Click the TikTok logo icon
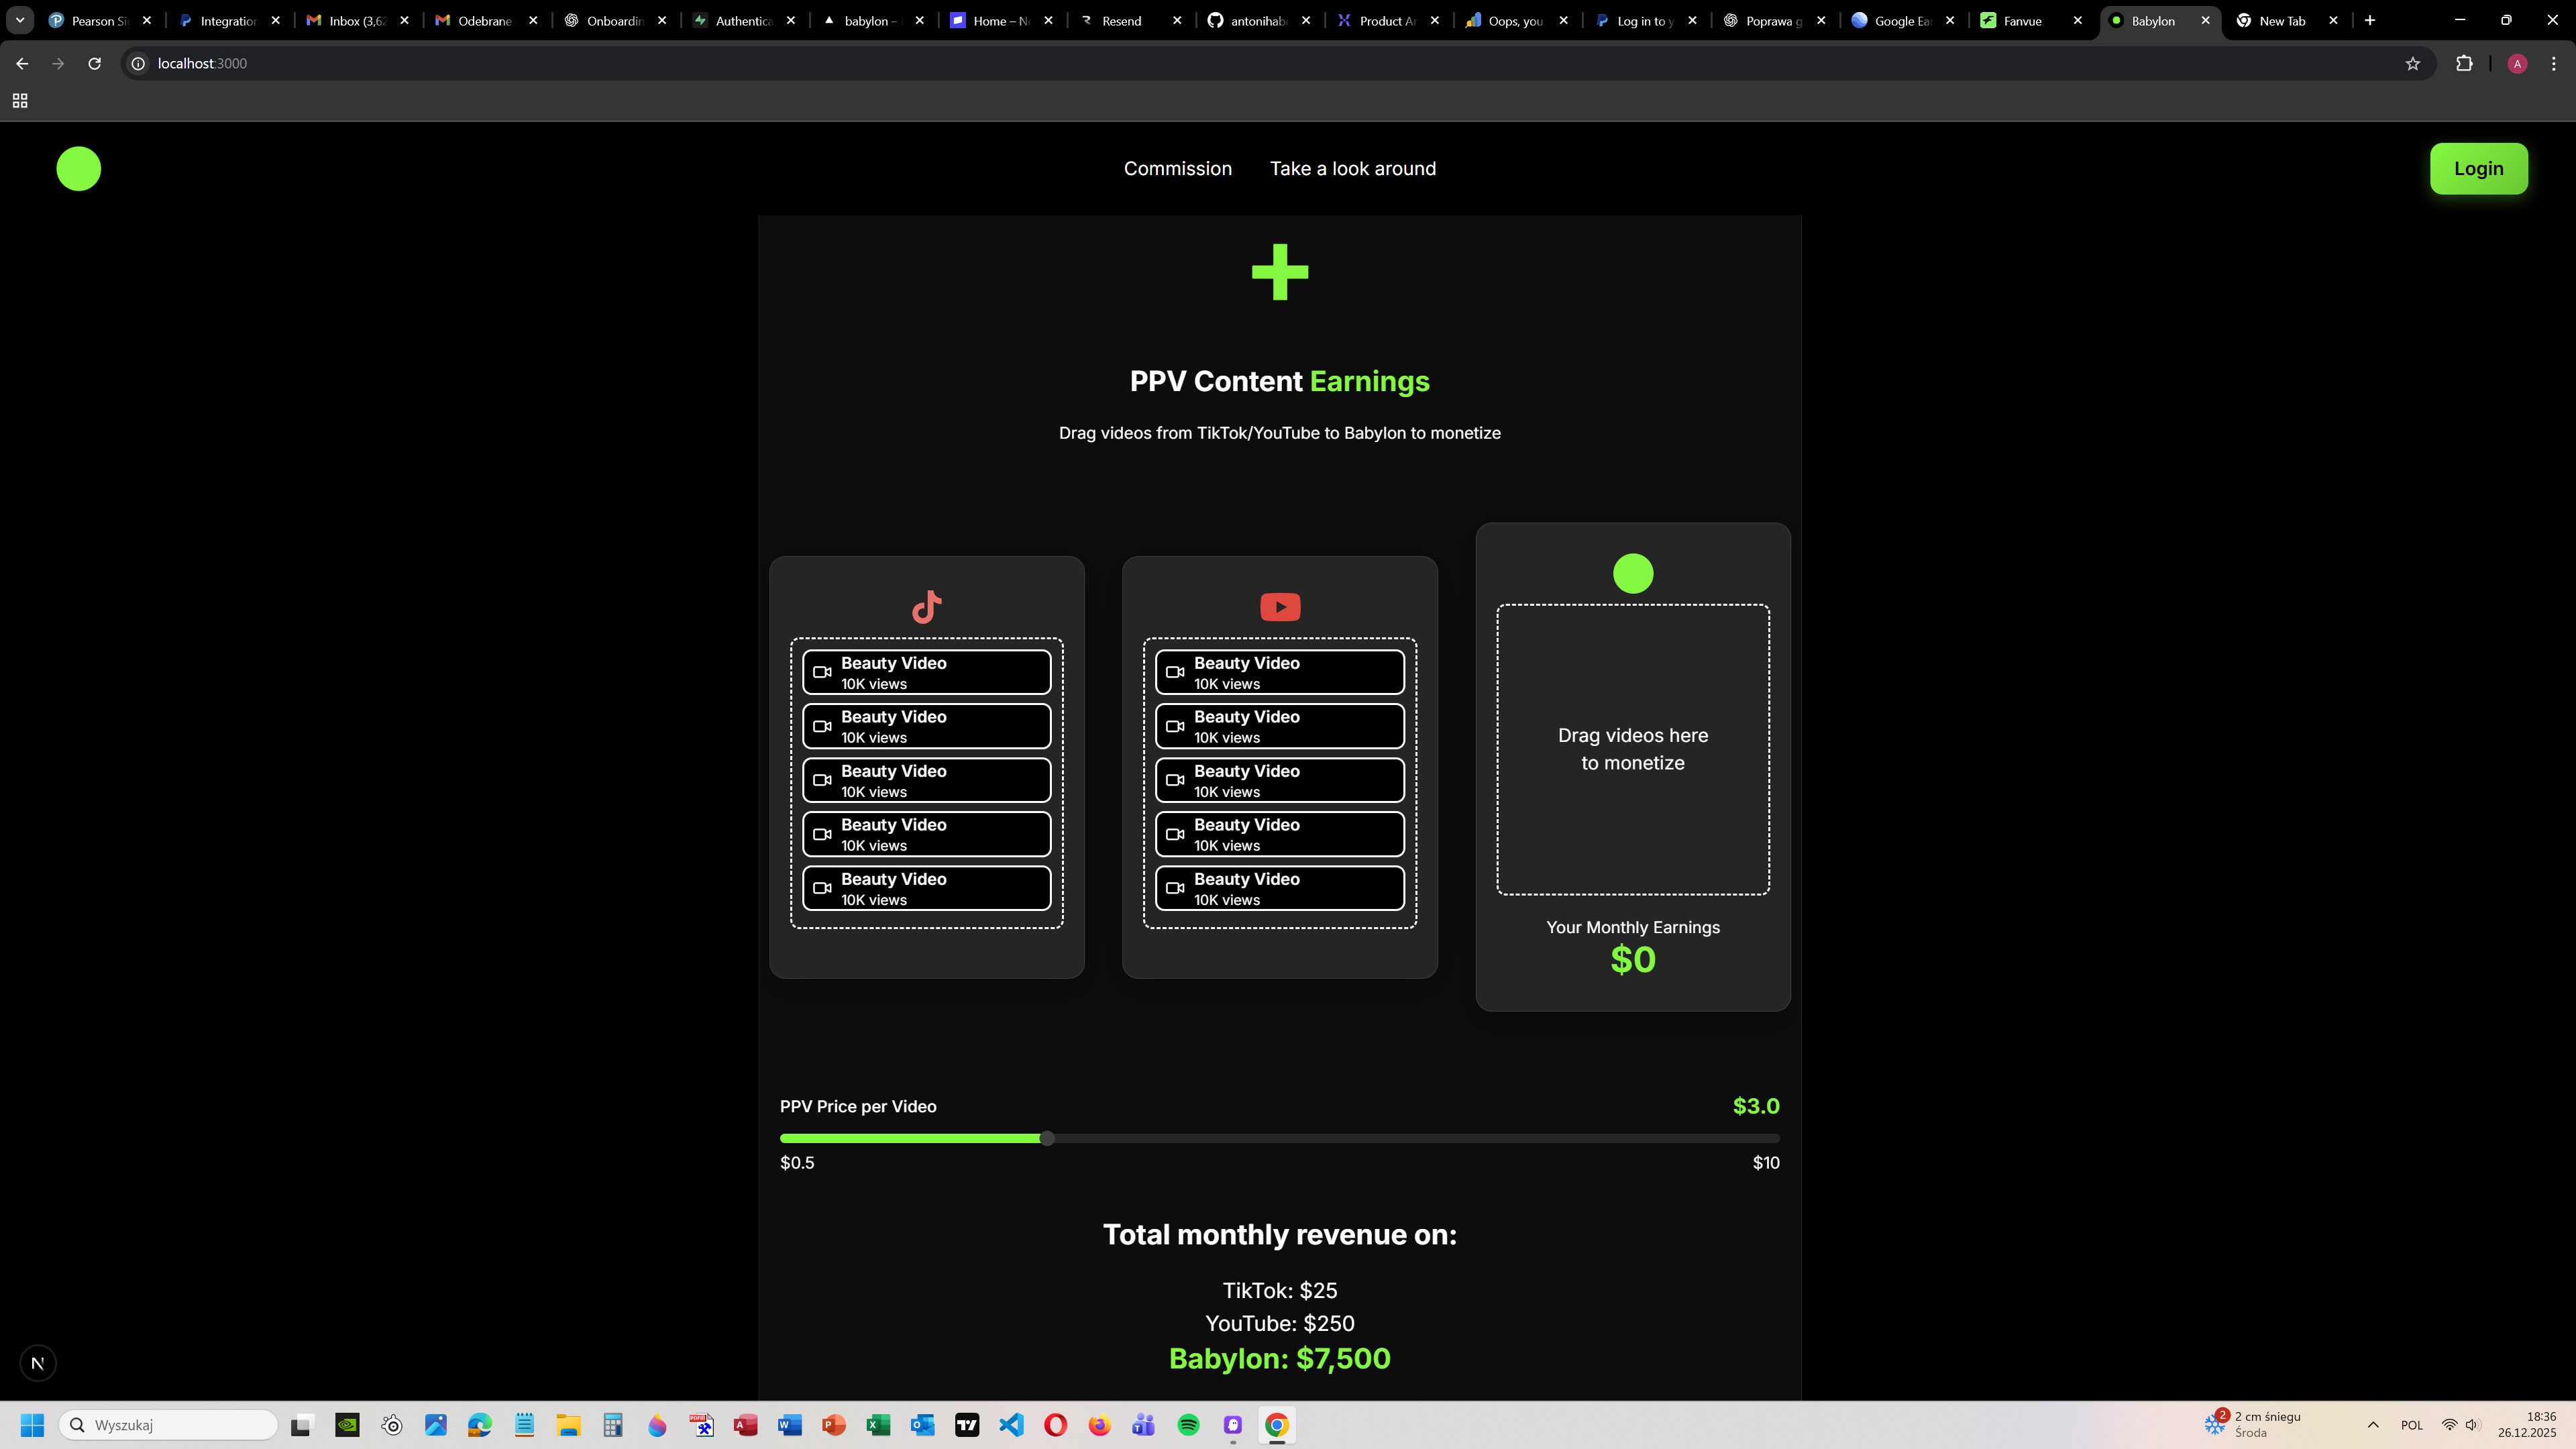Image resolution: width=2576 pixels, height=1449 pixels. tap(926, 607)
